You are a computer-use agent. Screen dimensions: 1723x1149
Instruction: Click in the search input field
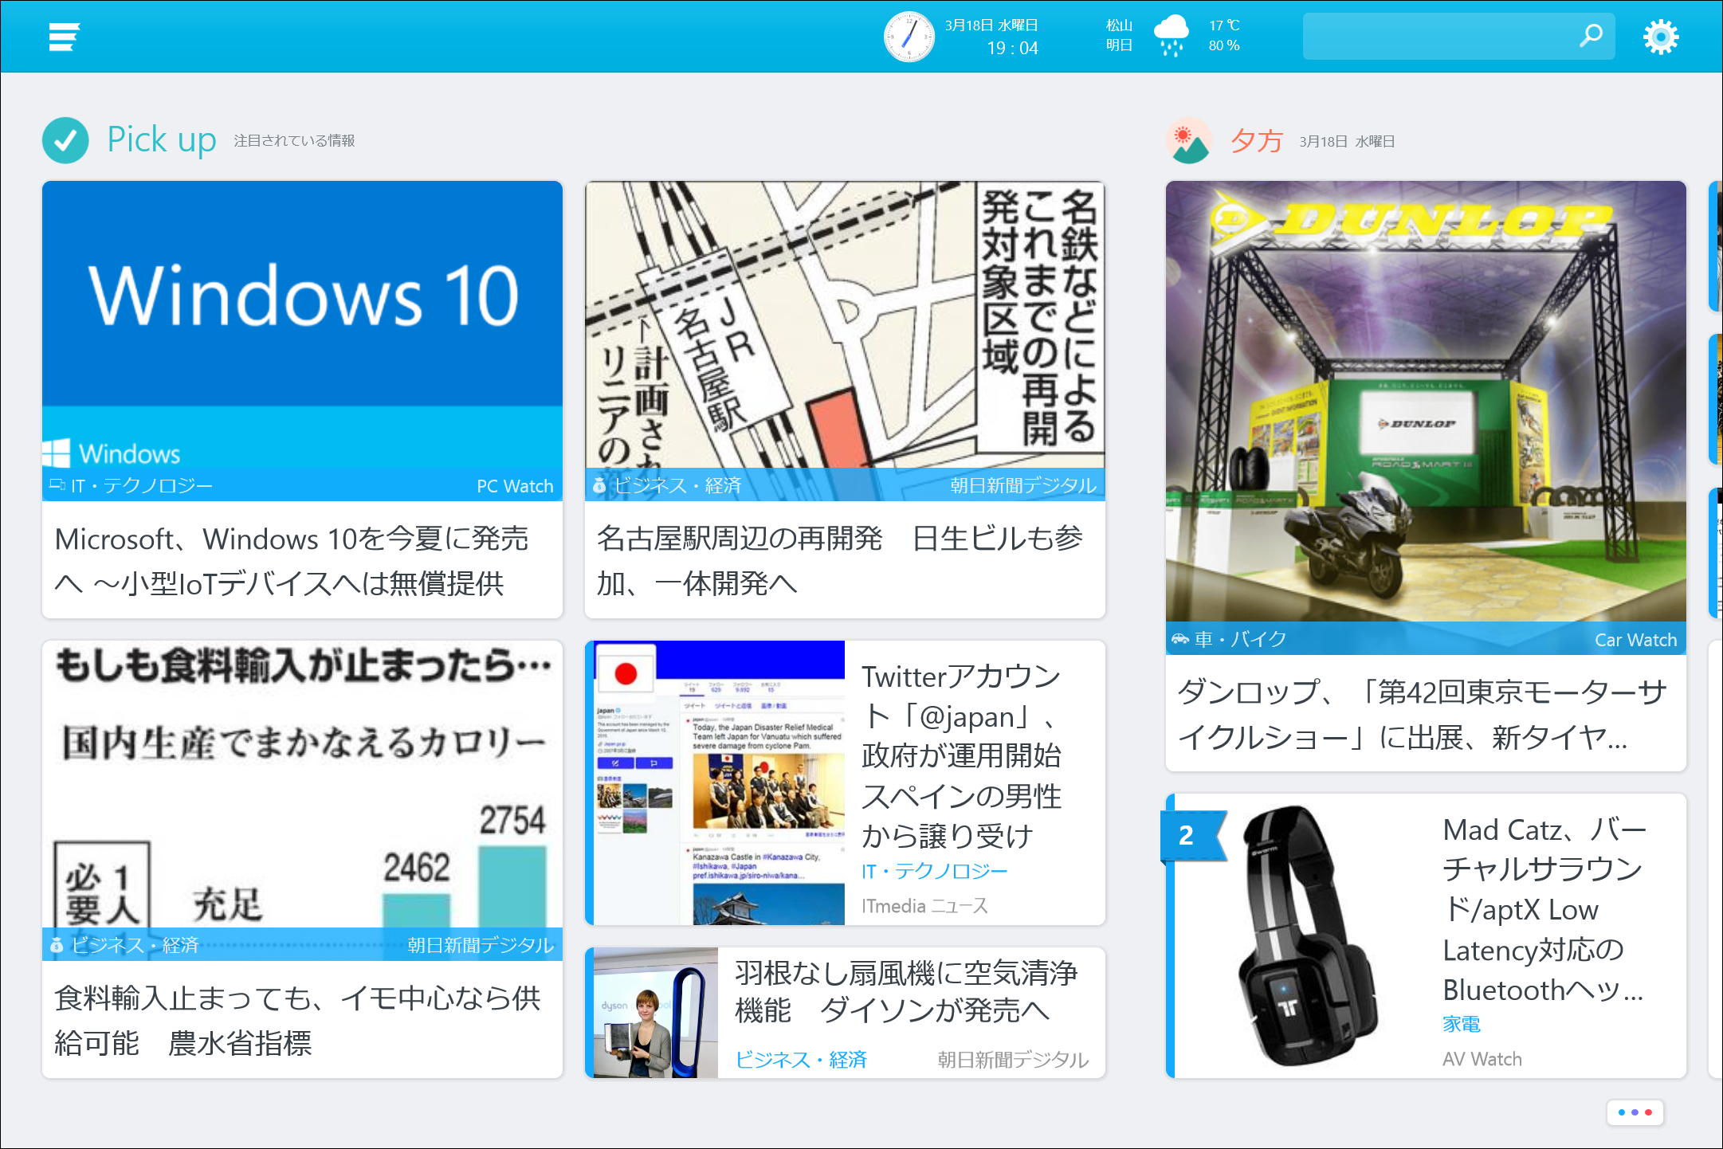(x=1435, y=36)
